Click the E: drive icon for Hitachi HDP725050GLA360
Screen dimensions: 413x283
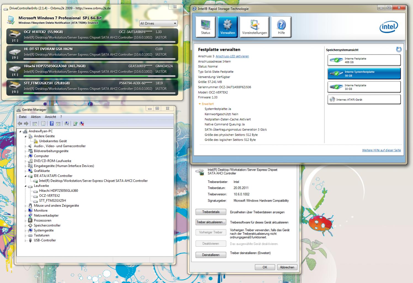click(x=15, y=69)
